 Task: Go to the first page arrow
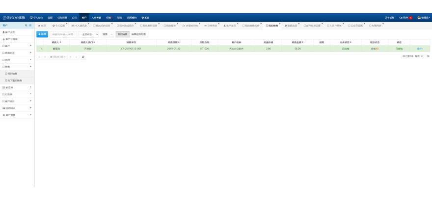point(39,57)
